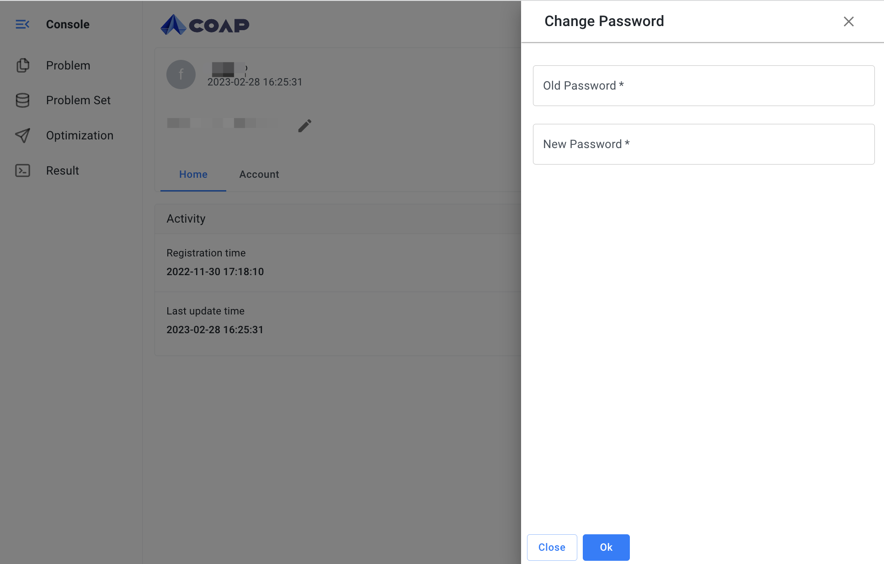This screenshot has height=564, width=884.
Task: Click the Problem icon in sidebar
Action: (22, 64)
